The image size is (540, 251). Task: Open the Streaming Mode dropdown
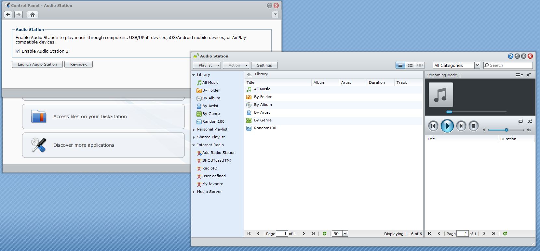click(x=444, y=75)
